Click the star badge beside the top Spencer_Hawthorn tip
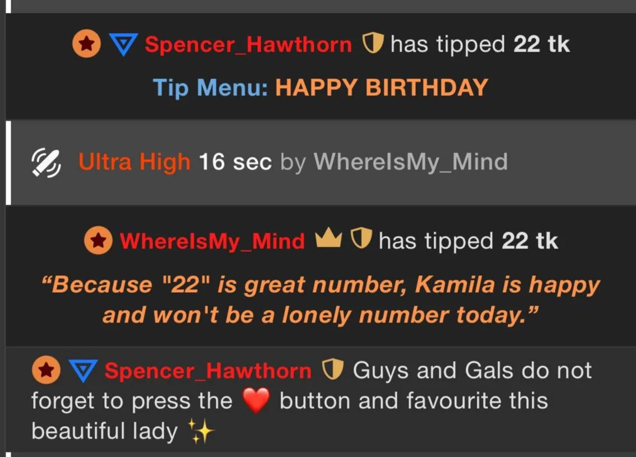The image size is (636, 457). 86,43
